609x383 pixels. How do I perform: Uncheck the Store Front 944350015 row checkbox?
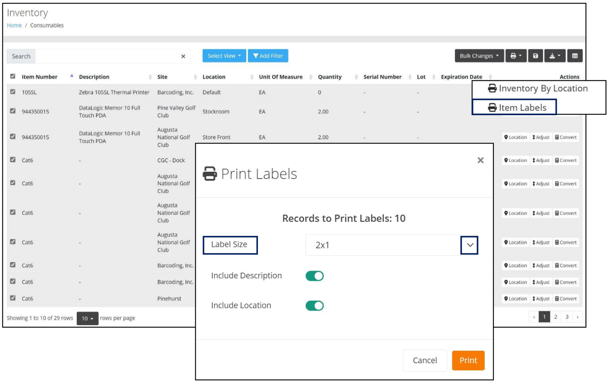(13, 137)
